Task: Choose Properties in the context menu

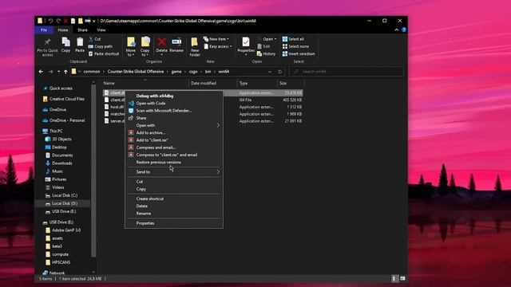Action: [174, 223]
